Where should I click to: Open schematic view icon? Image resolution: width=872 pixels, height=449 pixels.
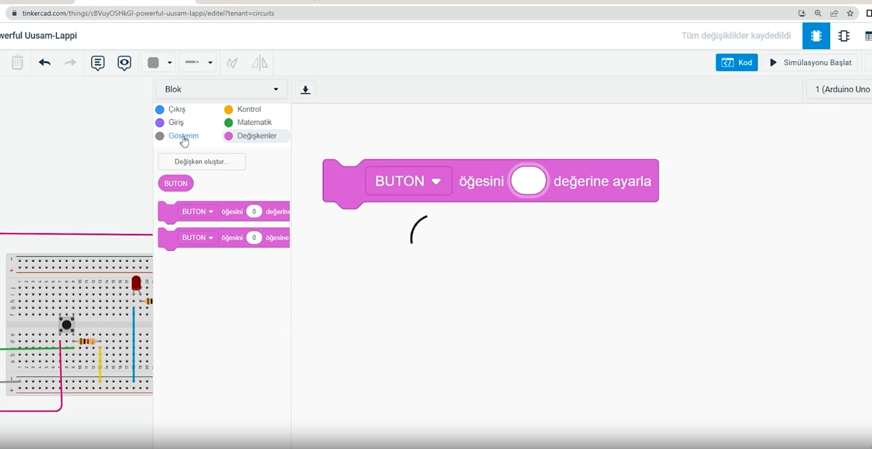point(843,36)
